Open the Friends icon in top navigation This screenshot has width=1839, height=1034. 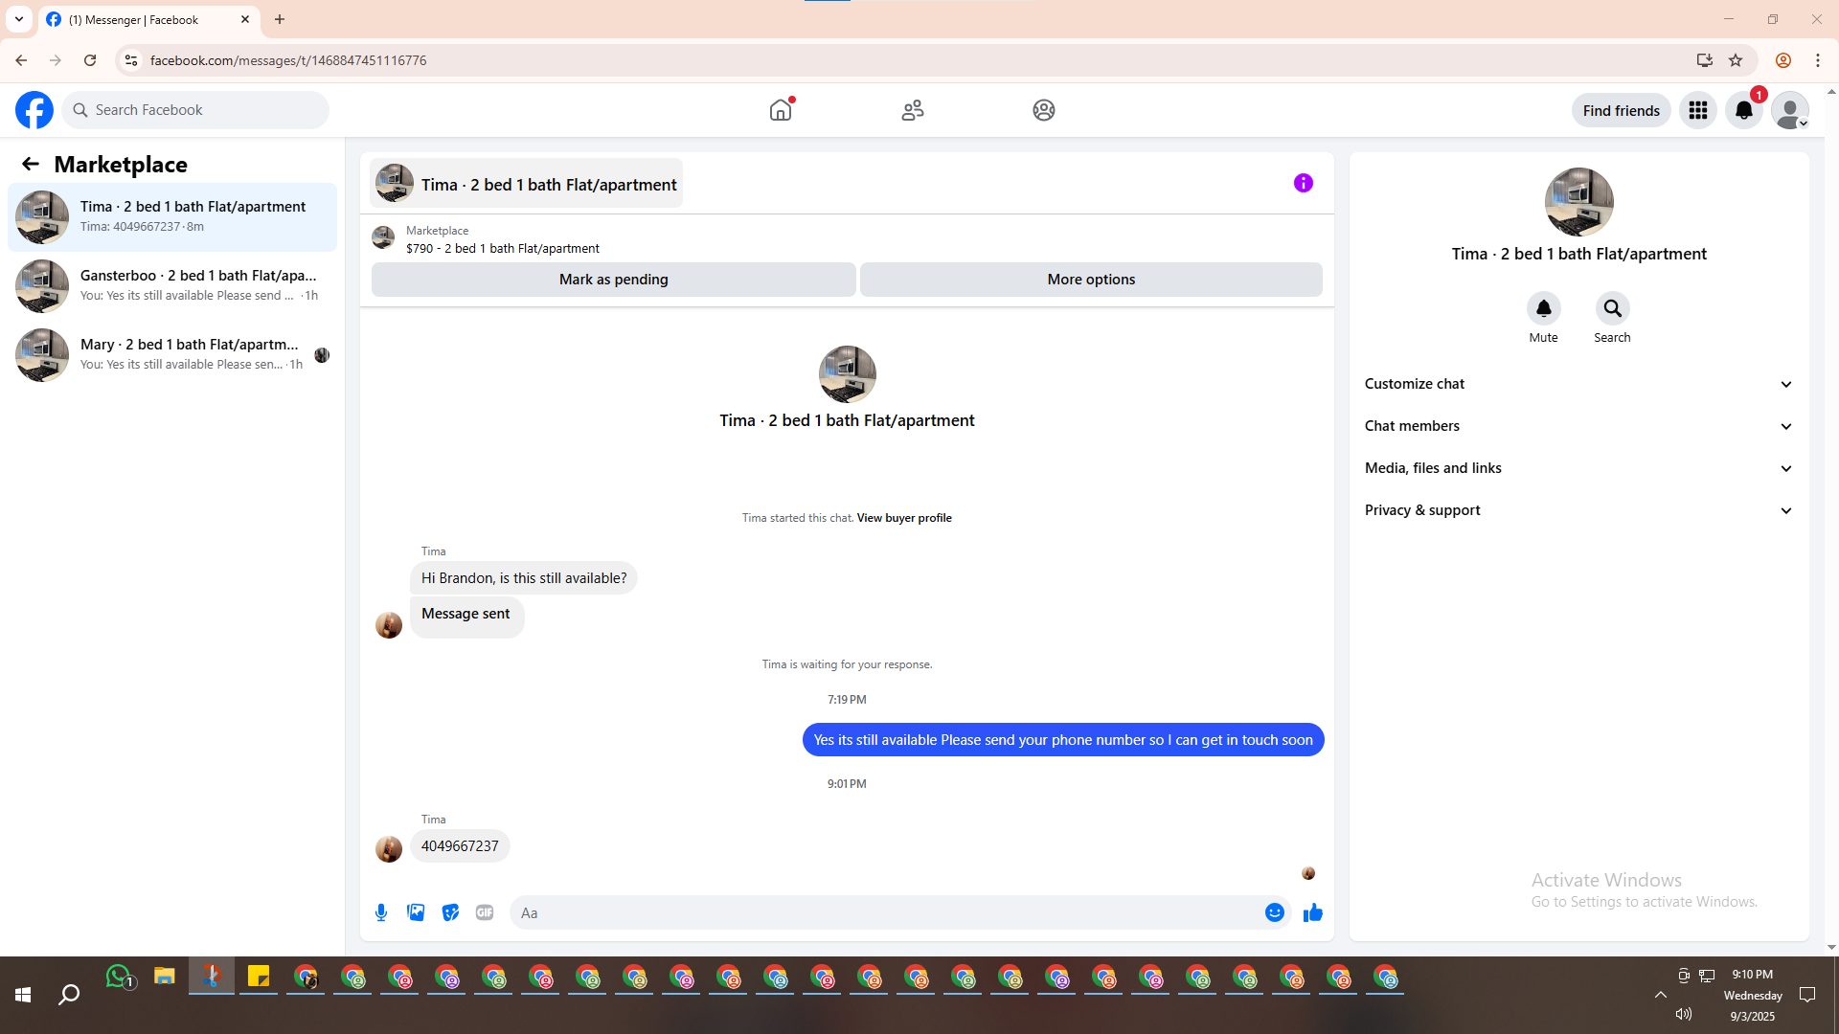pos(913,110)
